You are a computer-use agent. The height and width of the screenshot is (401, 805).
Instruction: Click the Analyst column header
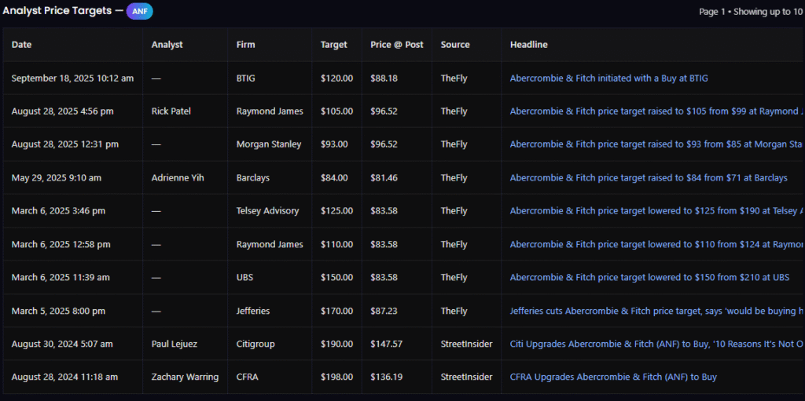167,45
